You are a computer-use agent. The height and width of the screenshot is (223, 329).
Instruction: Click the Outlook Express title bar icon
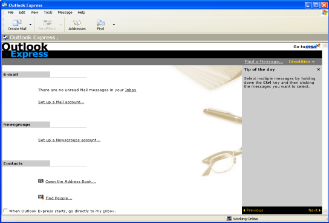(4, 5)
